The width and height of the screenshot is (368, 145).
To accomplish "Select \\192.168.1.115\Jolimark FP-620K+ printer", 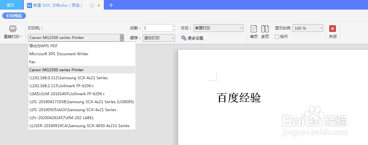I will click(x=82, y=86).
